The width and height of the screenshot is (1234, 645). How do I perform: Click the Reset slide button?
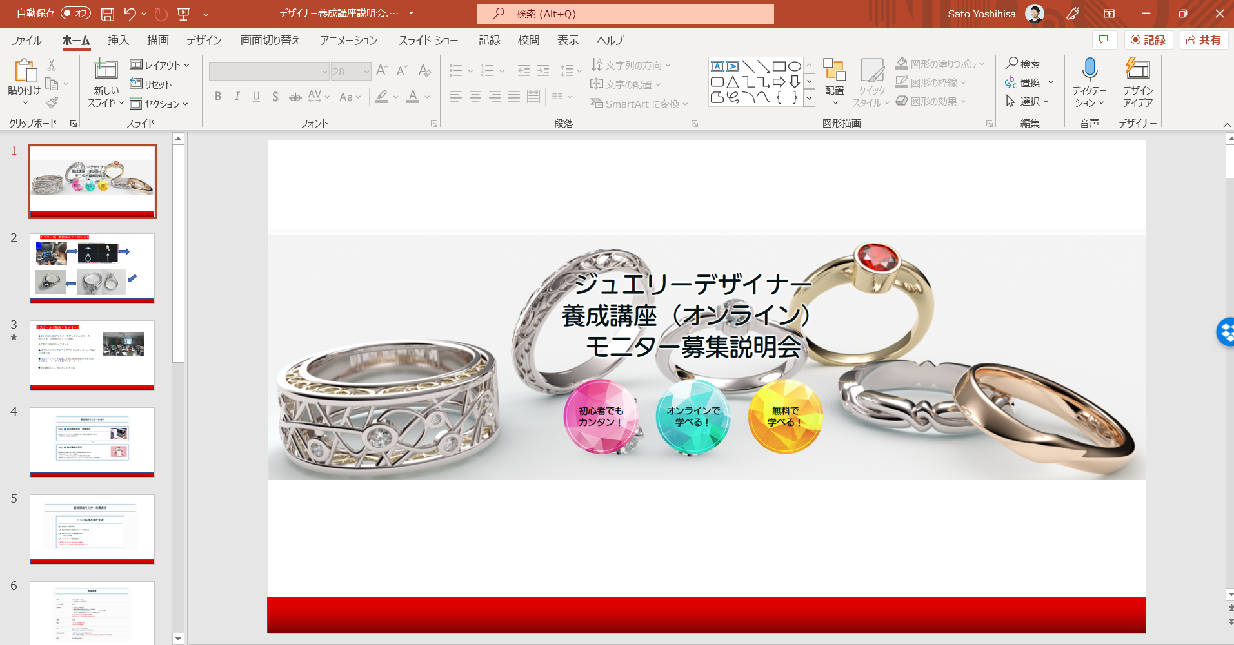click(x=151, y=84)
